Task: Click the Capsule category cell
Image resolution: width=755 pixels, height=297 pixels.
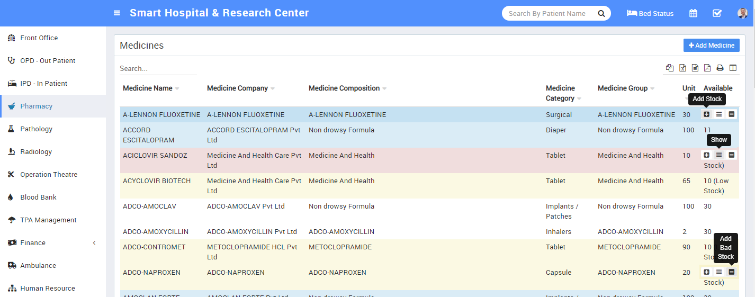Action: coord(559,273)
